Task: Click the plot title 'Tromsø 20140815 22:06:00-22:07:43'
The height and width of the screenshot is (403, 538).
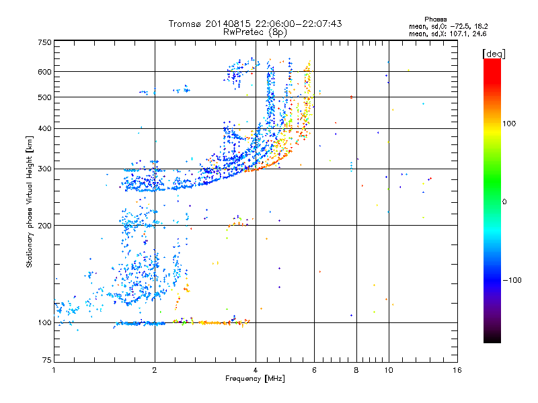Action: 255,24
